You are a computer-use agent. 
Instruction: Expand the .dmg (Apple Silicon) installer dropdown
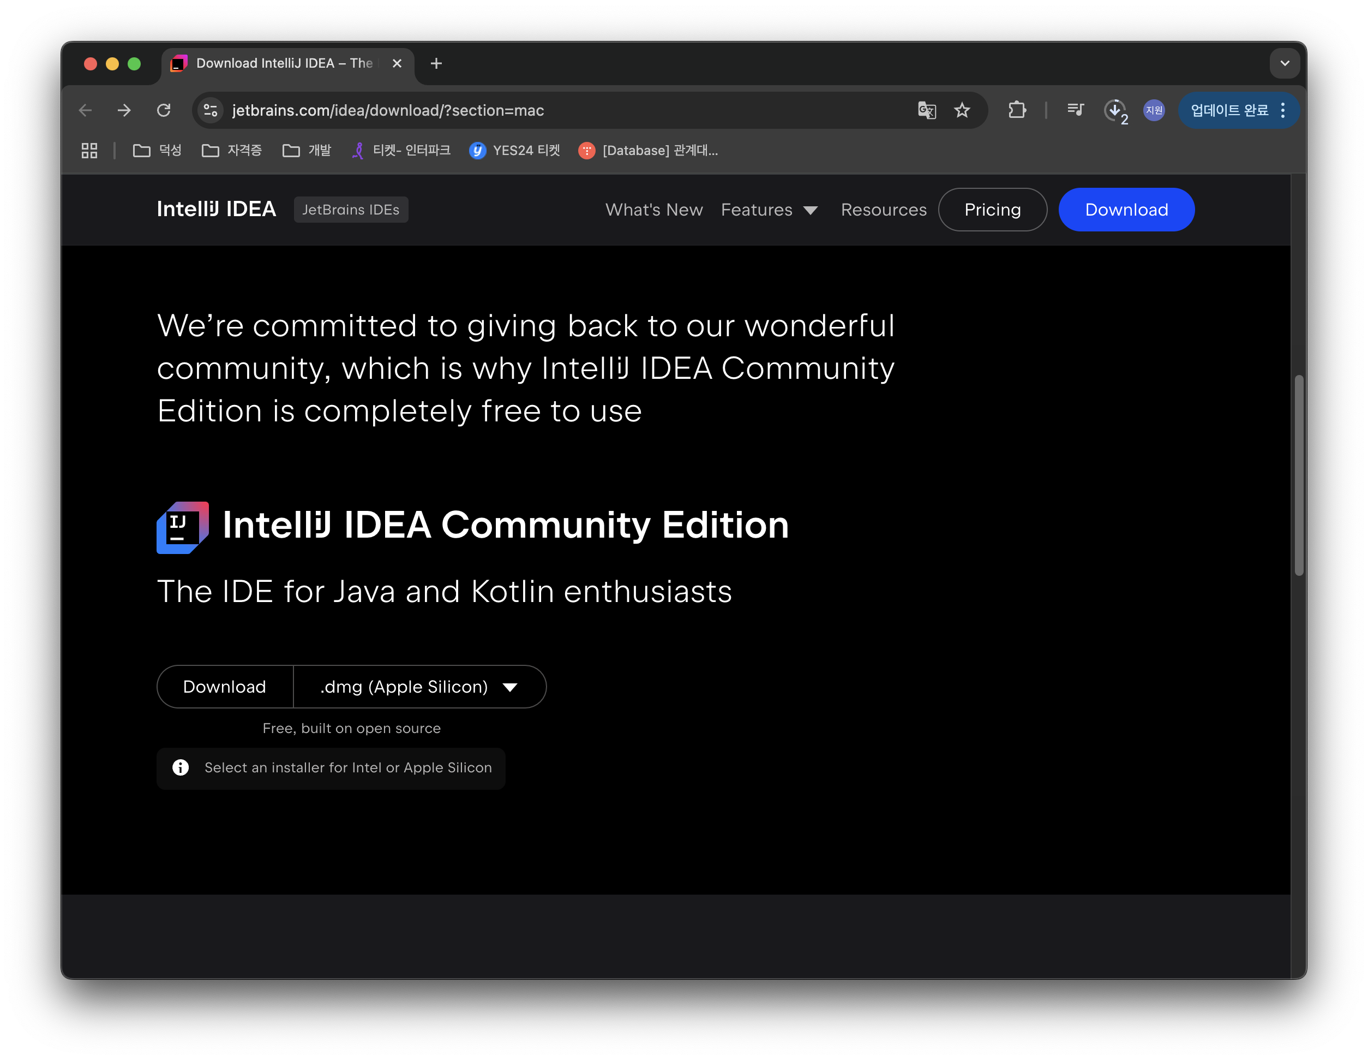tap(419, 687)
